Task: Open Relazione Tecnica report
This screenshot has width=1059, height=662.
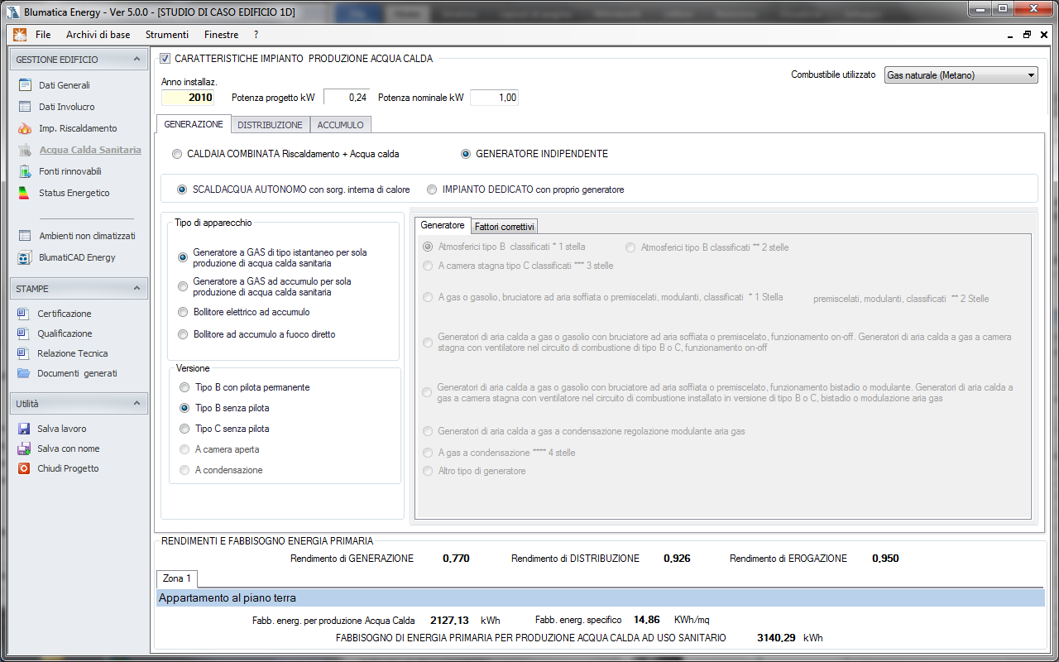Action: click(x=73, y=353)
